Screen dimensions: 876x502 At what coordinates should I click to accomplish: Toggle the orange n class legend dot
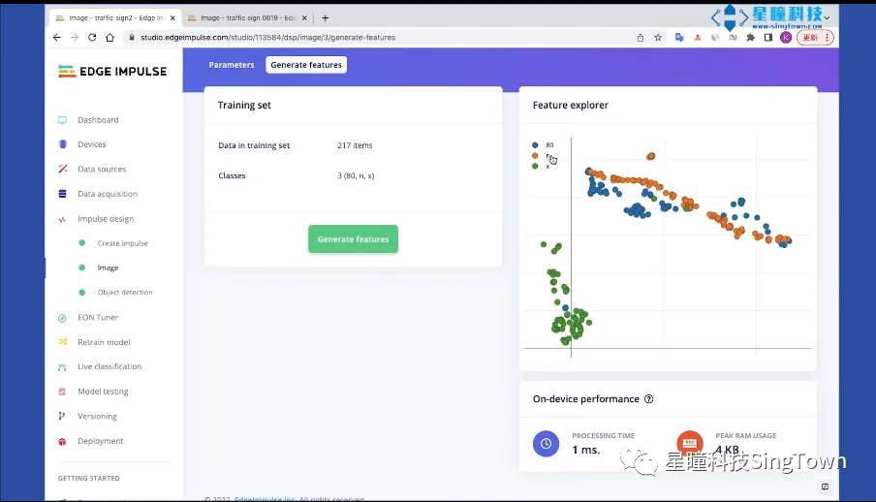[x=535, y=155]
